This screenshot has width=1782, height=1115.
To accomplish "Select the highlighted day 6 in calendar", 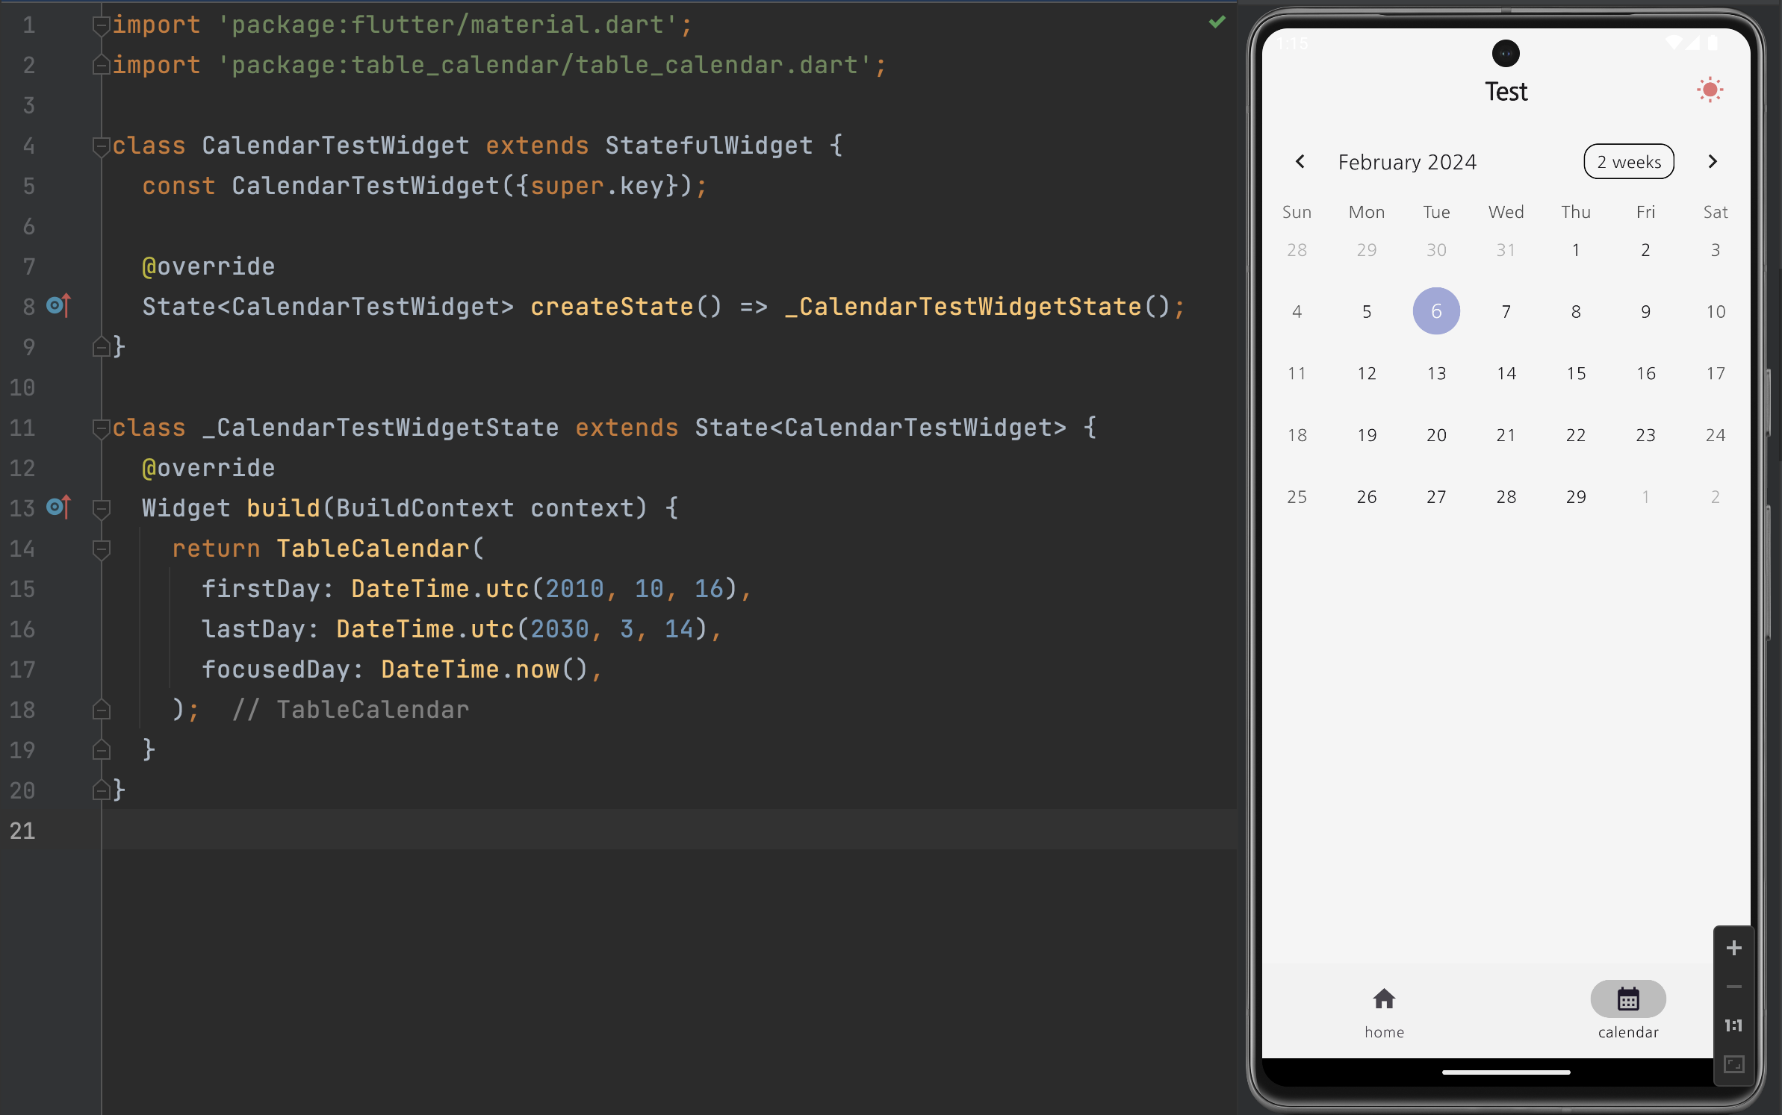I will tap(1435, 311).
